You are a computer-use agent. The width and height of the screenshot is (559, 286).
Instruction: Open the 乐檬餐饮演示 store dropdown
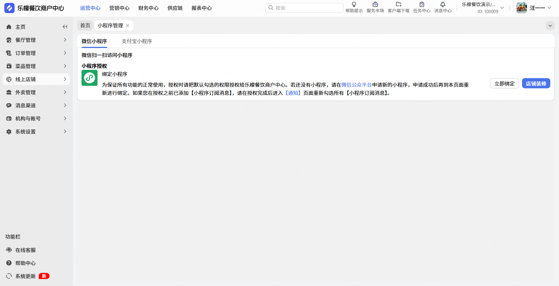point(483,8)
